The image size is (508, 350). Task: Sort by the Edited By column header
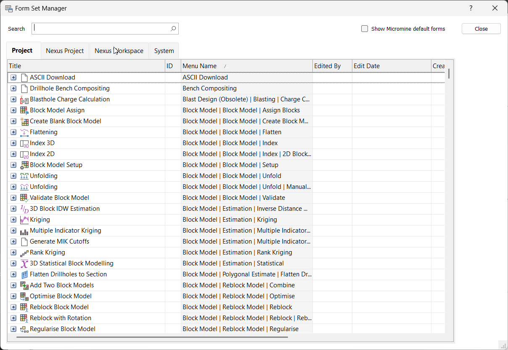(x=332, y=66)
